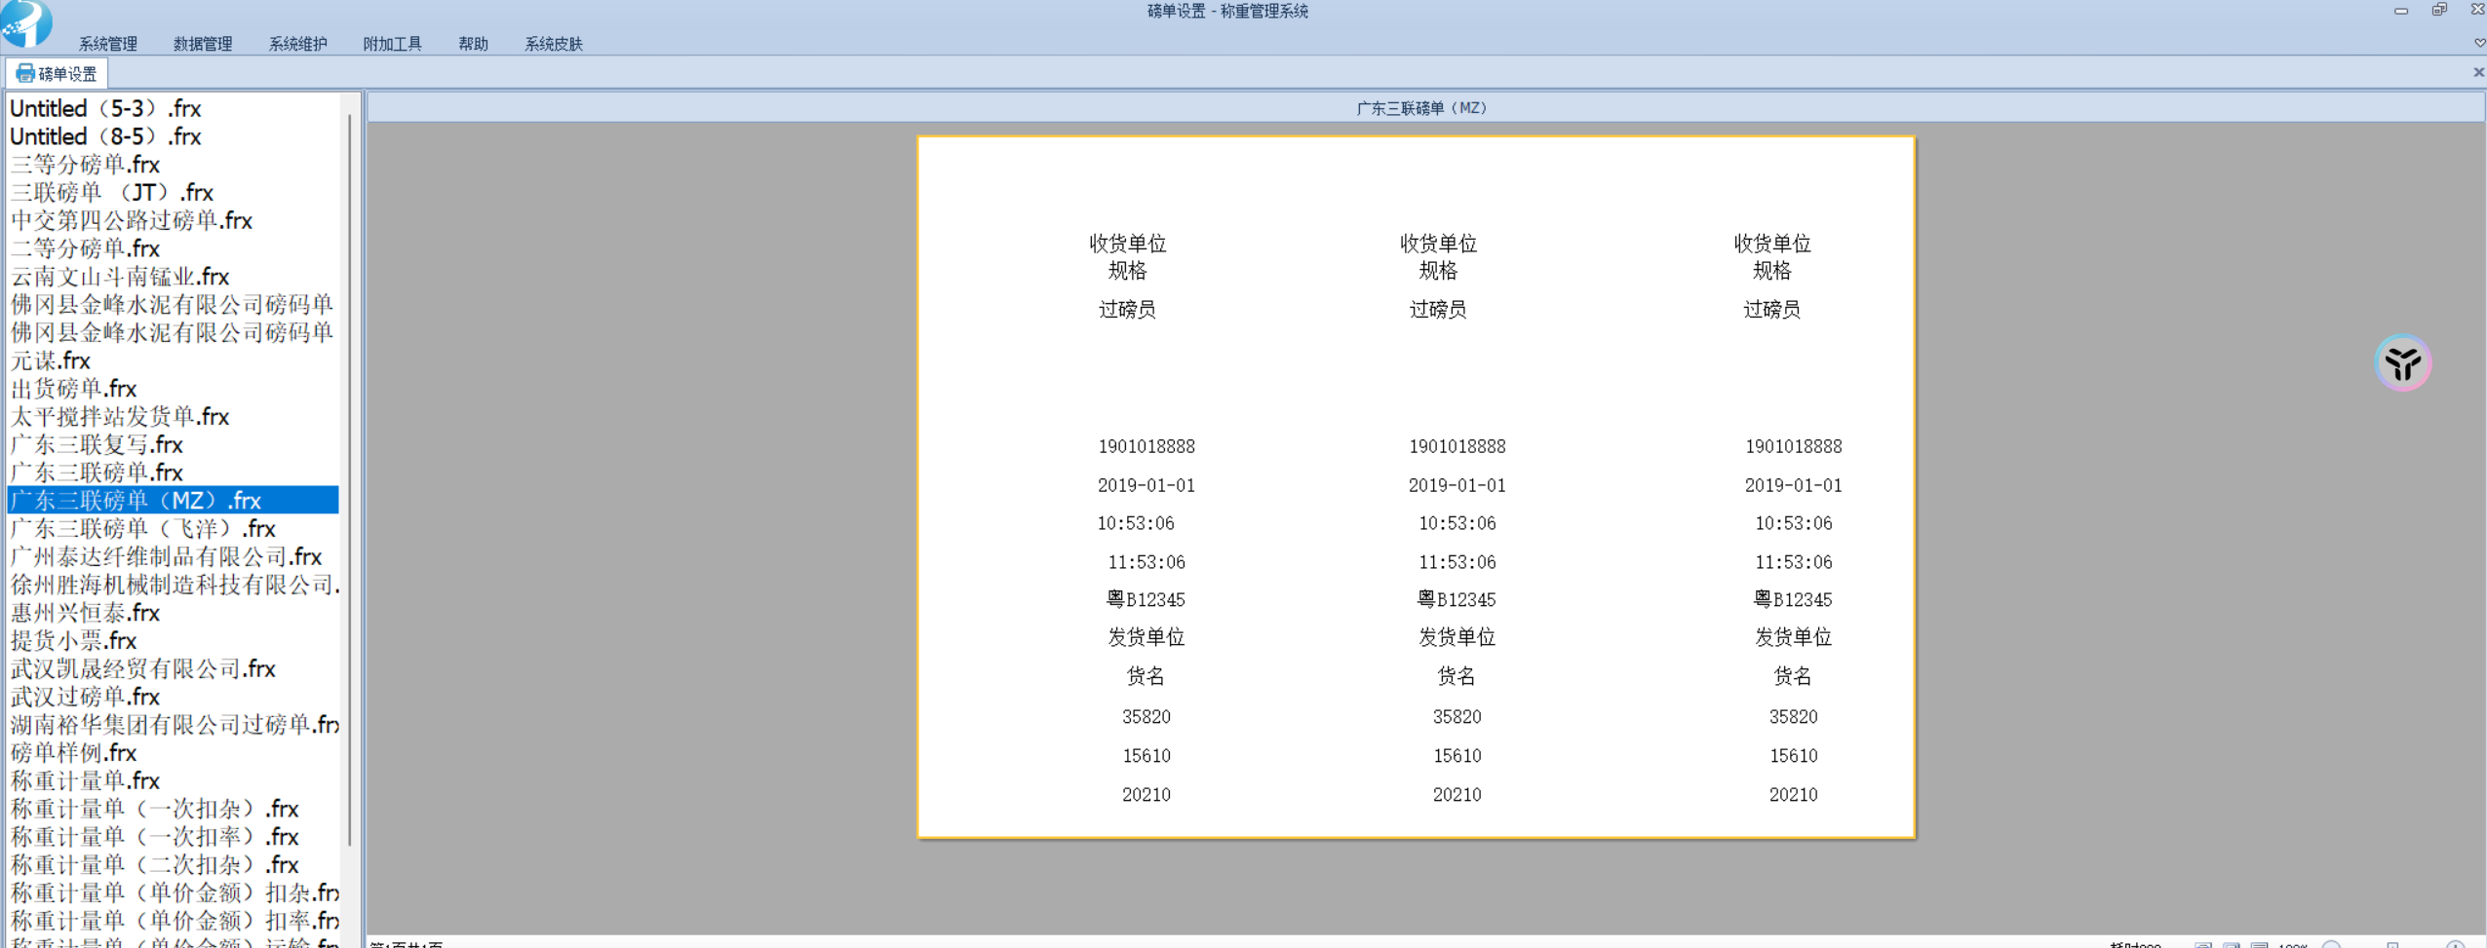Click the template list vertical scrollbar
Viewport: 2487px width, 948px height.
click(349, 479)
